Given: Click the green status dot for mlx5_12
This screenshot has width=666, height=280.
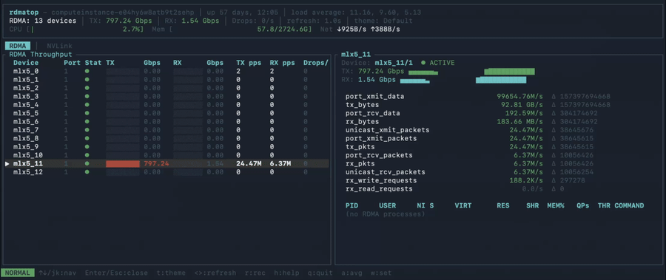Looking at the screenshot, I should pos(87,172).
